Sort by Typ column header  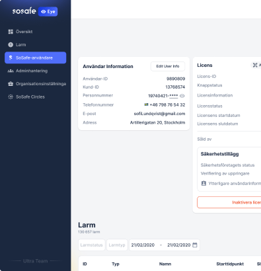(x=116, y=264)
